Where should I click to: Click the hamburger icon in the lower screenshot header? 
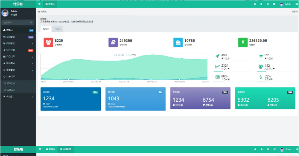click(39, 149)
